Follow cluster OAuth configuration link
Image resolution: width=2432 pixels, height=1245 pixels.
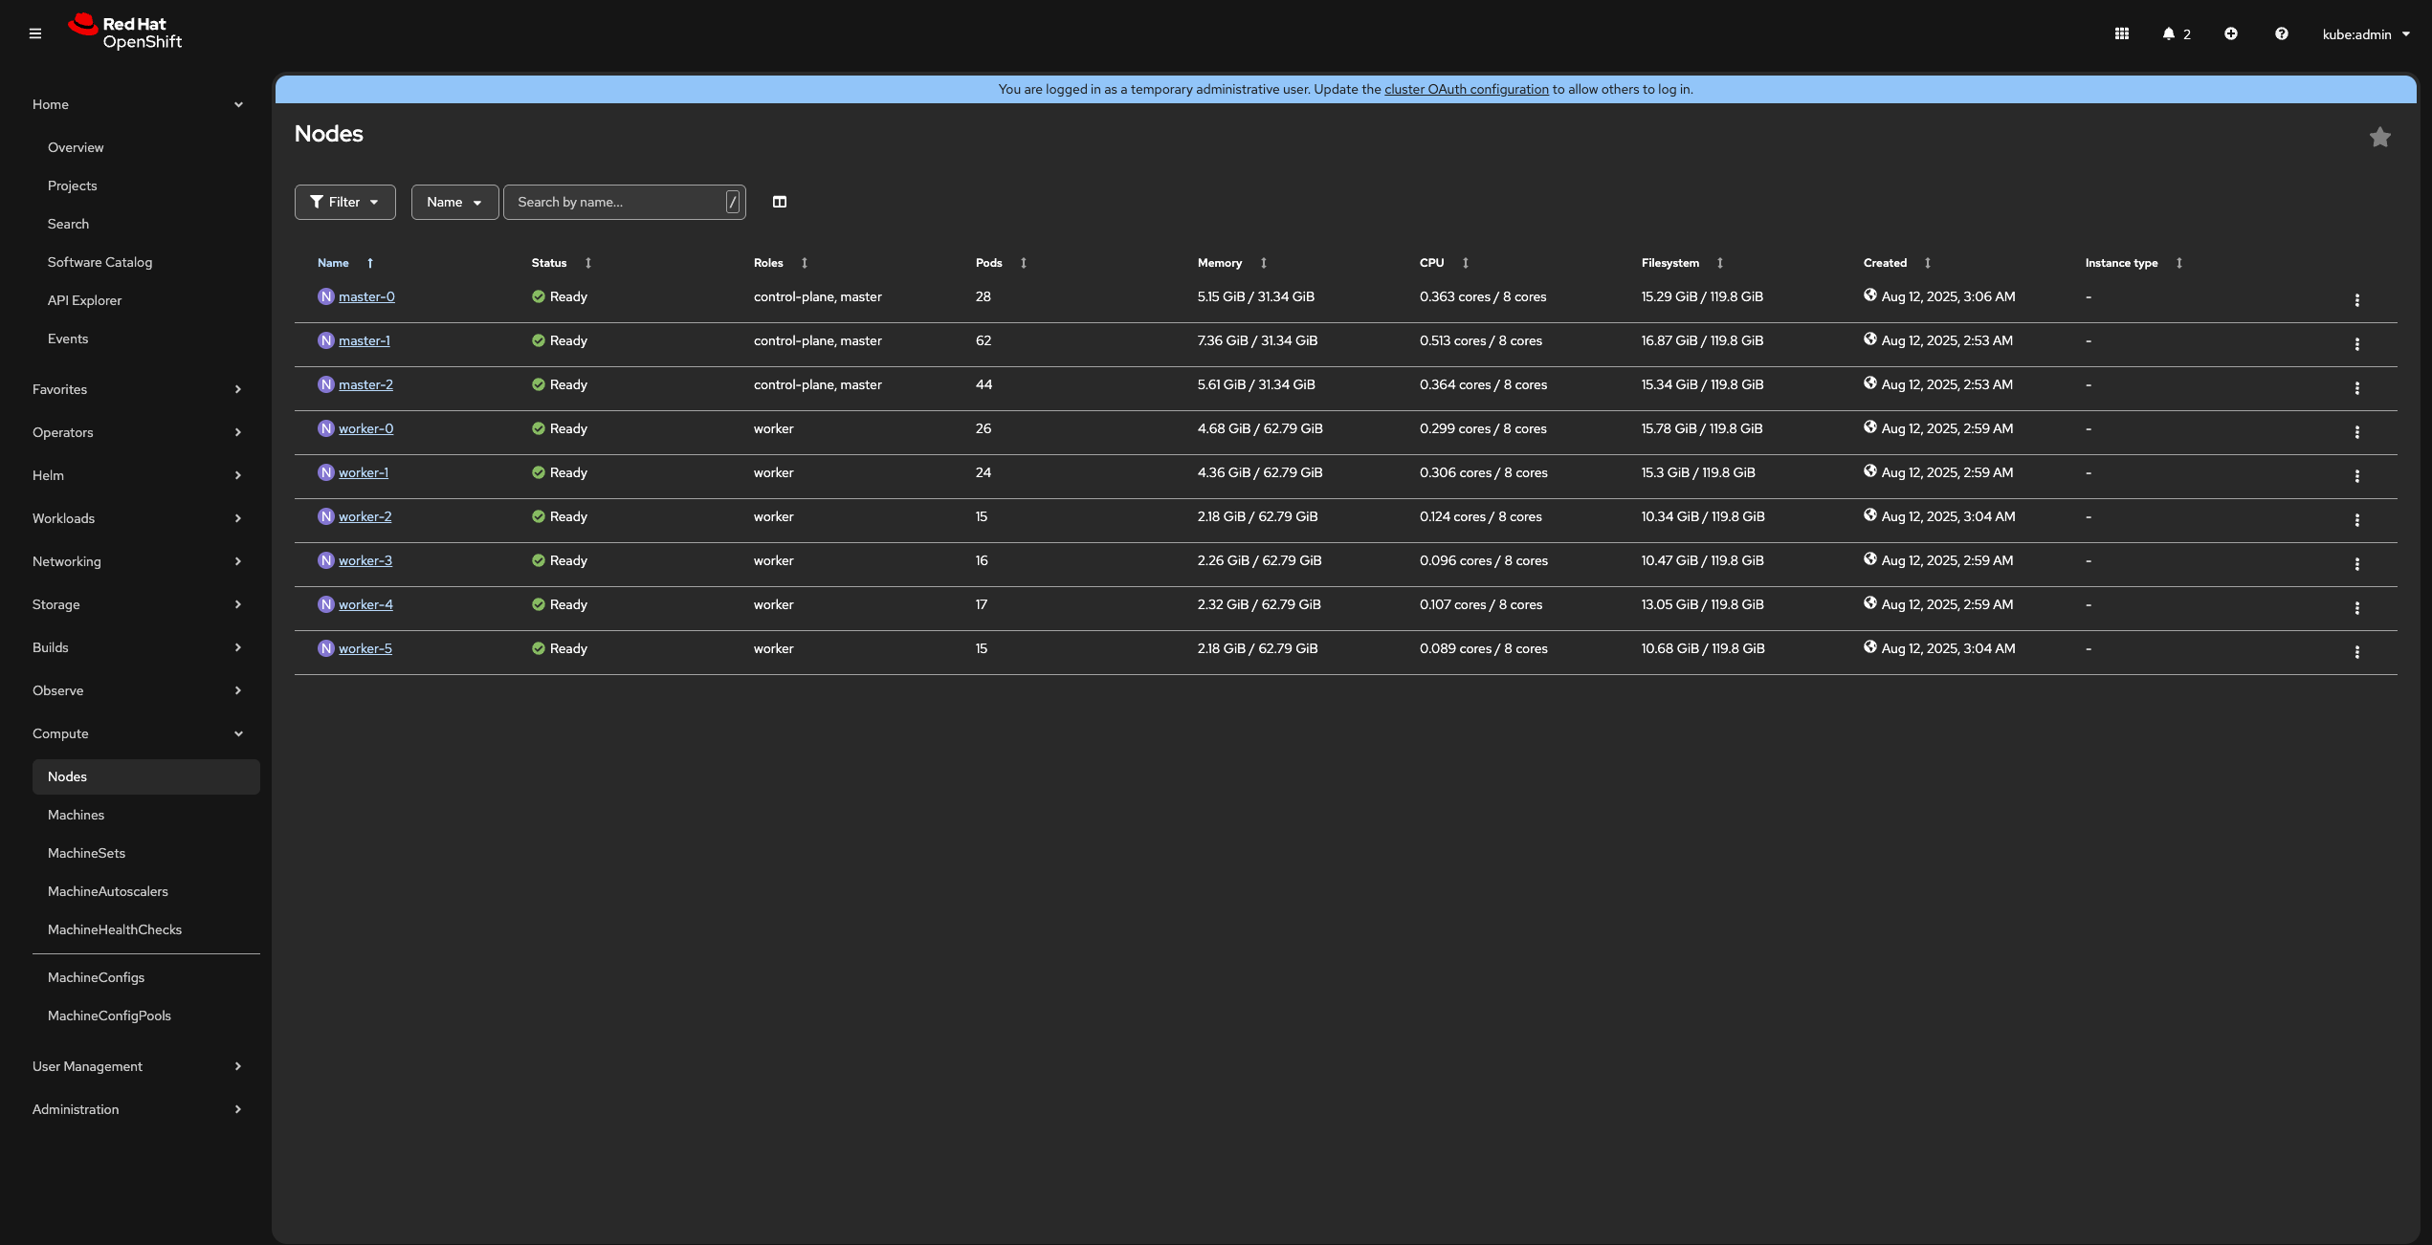tap(1466, 89)
